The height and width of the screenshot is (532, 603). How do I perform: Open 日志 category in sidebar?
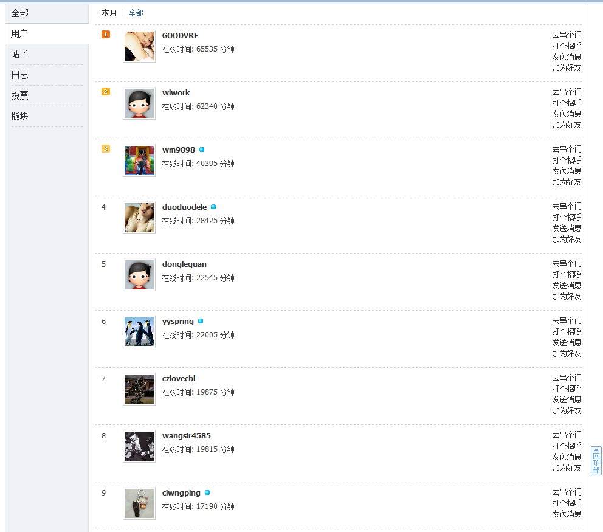19,75
